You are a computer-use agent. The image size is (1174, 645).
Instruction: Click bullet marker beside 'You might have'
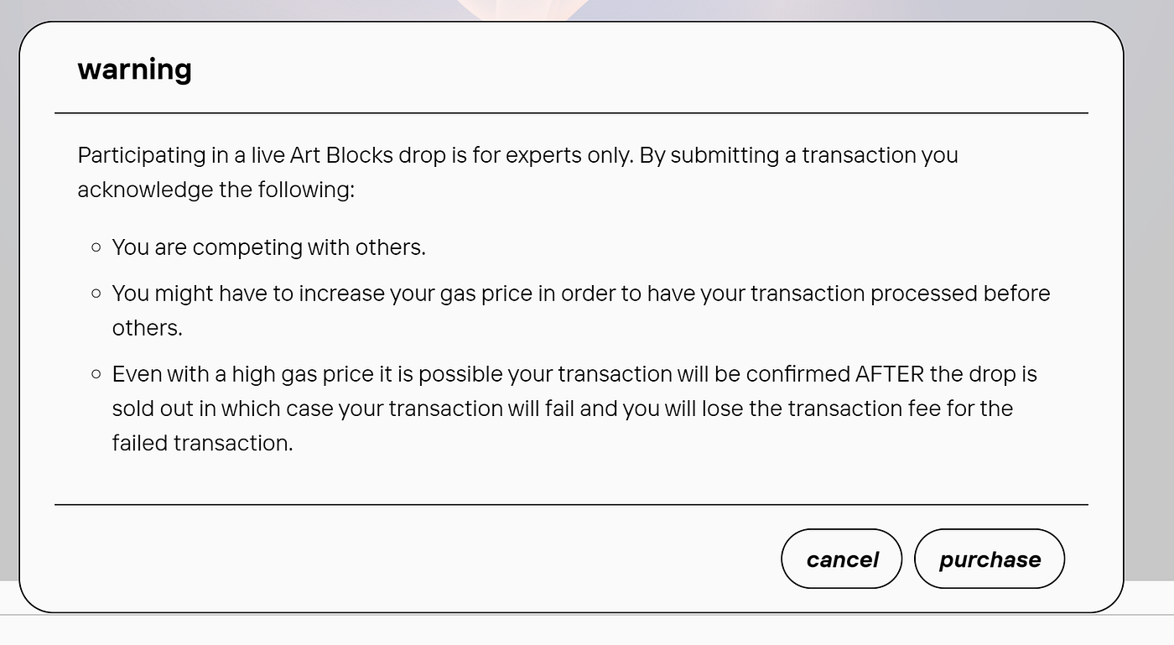[x=96, y=294]
